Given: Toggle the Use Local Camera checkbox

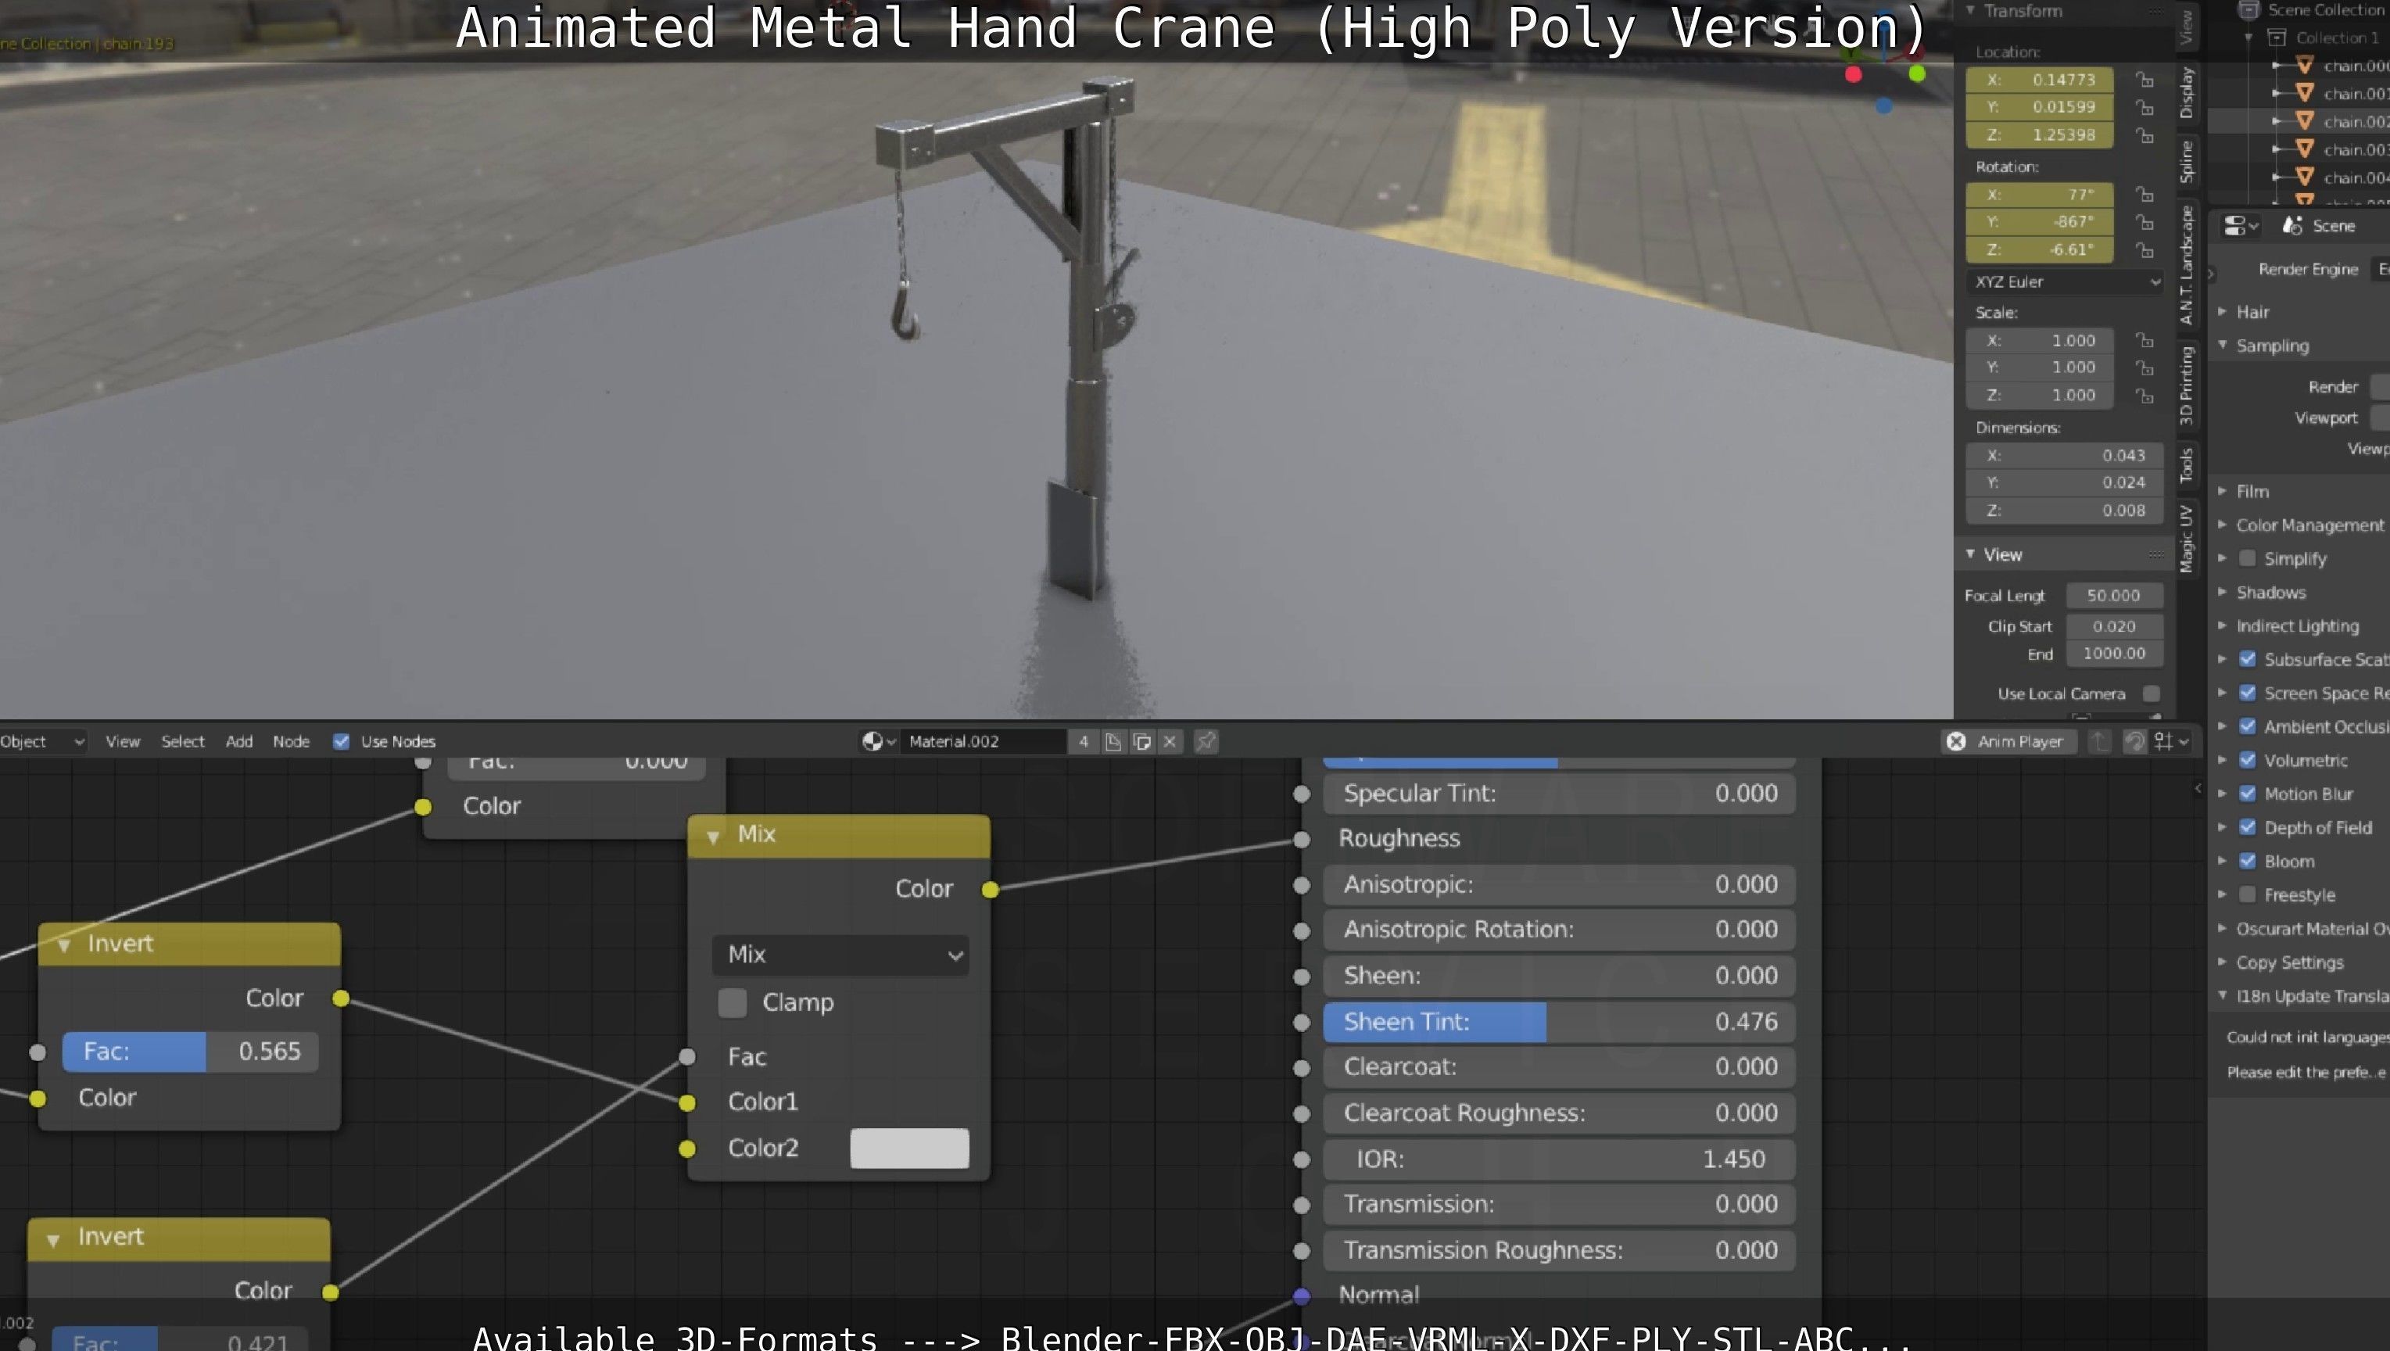Looking at the screenshot, I should click(2152, 693).
